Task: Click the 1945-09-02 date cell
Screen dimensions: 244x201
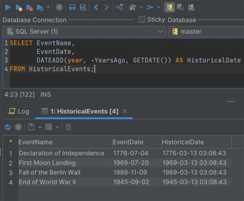Action: click(137, 182)
